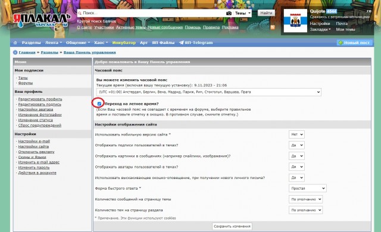Image resolution: width=381 pixels, height=232 pixels.
Task: Click the user avatar image
Action: coord(295,21)
